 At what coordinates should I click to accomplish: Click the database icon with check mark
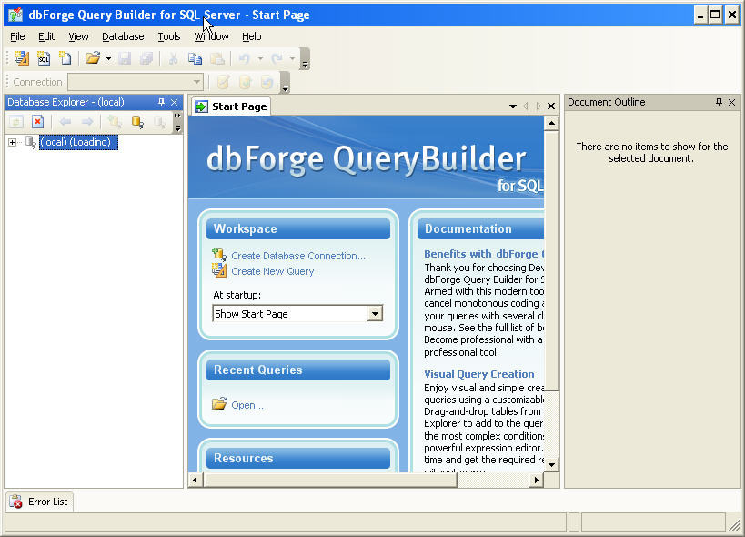(x=246, y=82)
